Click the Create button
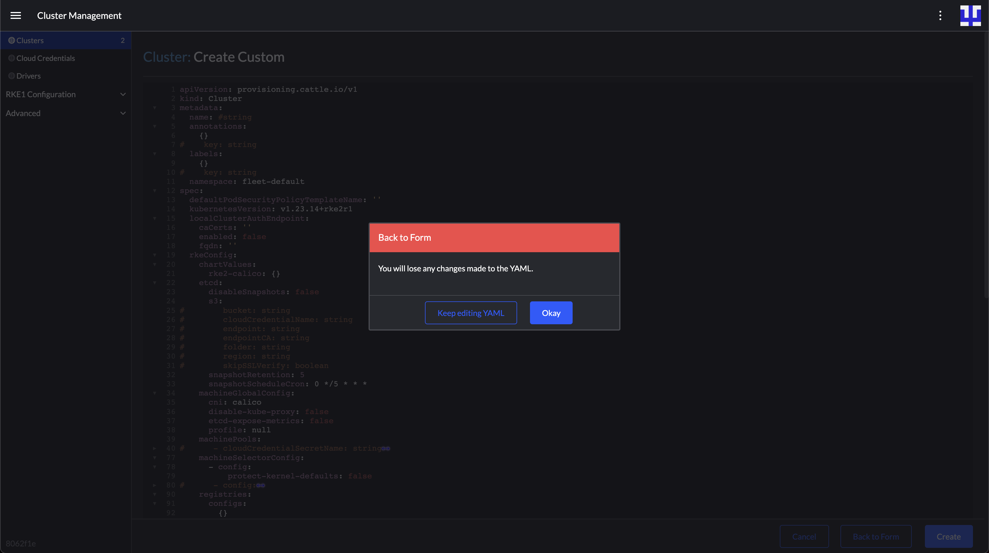The image size is (989, 553). pyautogui.click(x=948, y=536)
